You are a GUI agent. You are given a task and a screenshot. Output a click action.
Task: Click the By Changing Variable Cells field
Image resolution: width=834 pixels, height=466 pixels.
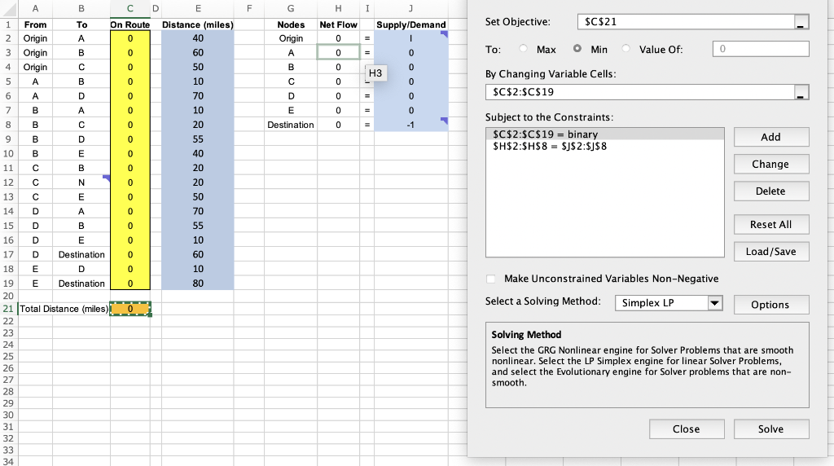click(x=640, y=92)
